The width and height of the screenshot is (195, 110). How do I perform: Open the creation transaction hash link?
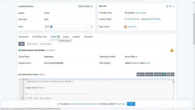(154, 19)
